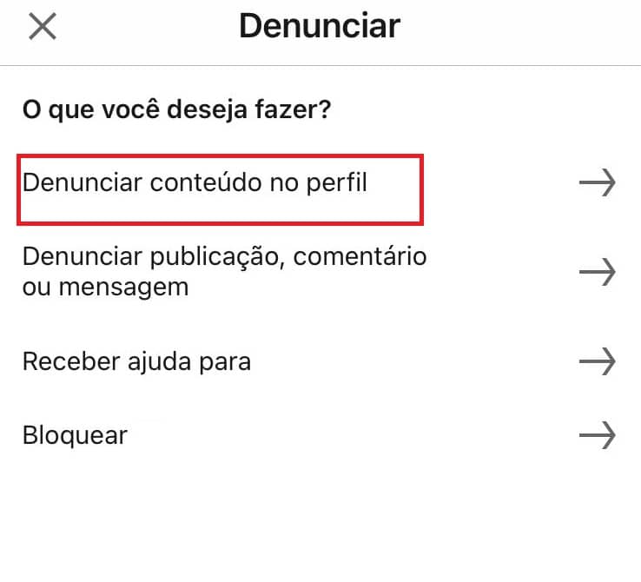The width and height of the screenshot is (641, 582).
Task: Close the Denunciar dialog with the X
Action: coord(43,27)
